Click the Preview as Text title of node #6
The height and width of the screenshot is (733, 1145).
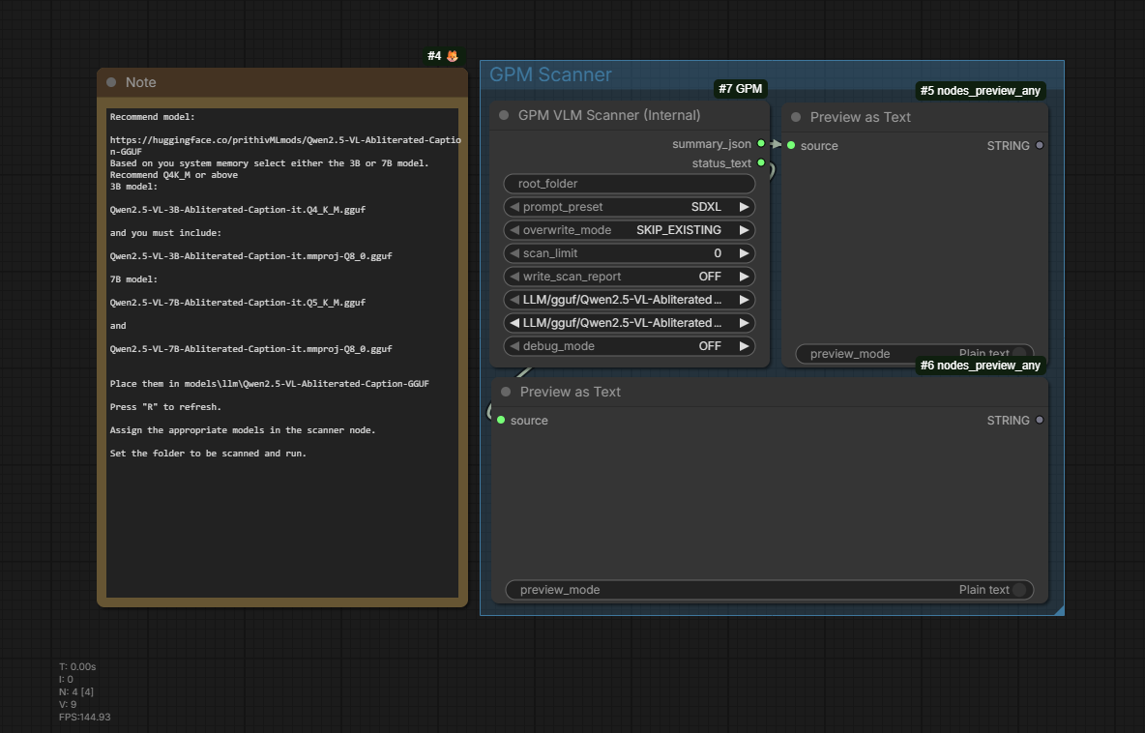(571, 392)
